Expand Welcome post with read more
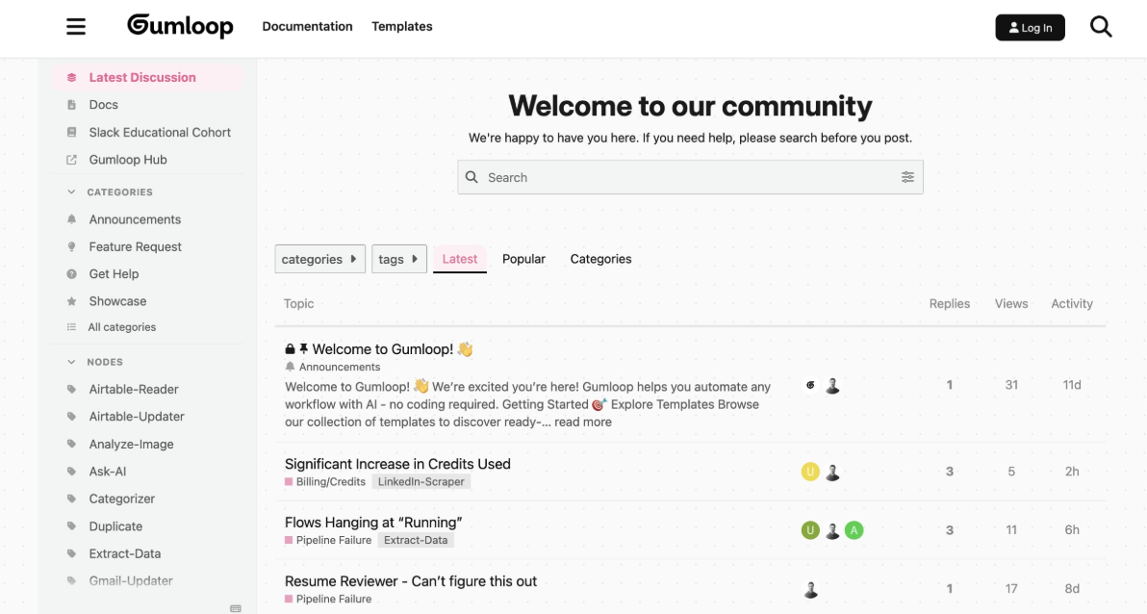 (583, 422)
